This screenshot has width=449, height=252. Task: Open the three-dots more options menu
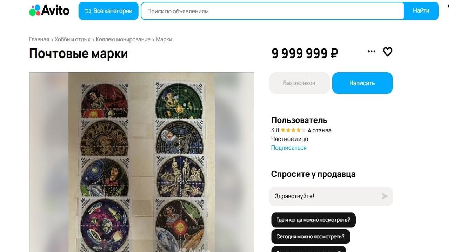pos(371,51)
